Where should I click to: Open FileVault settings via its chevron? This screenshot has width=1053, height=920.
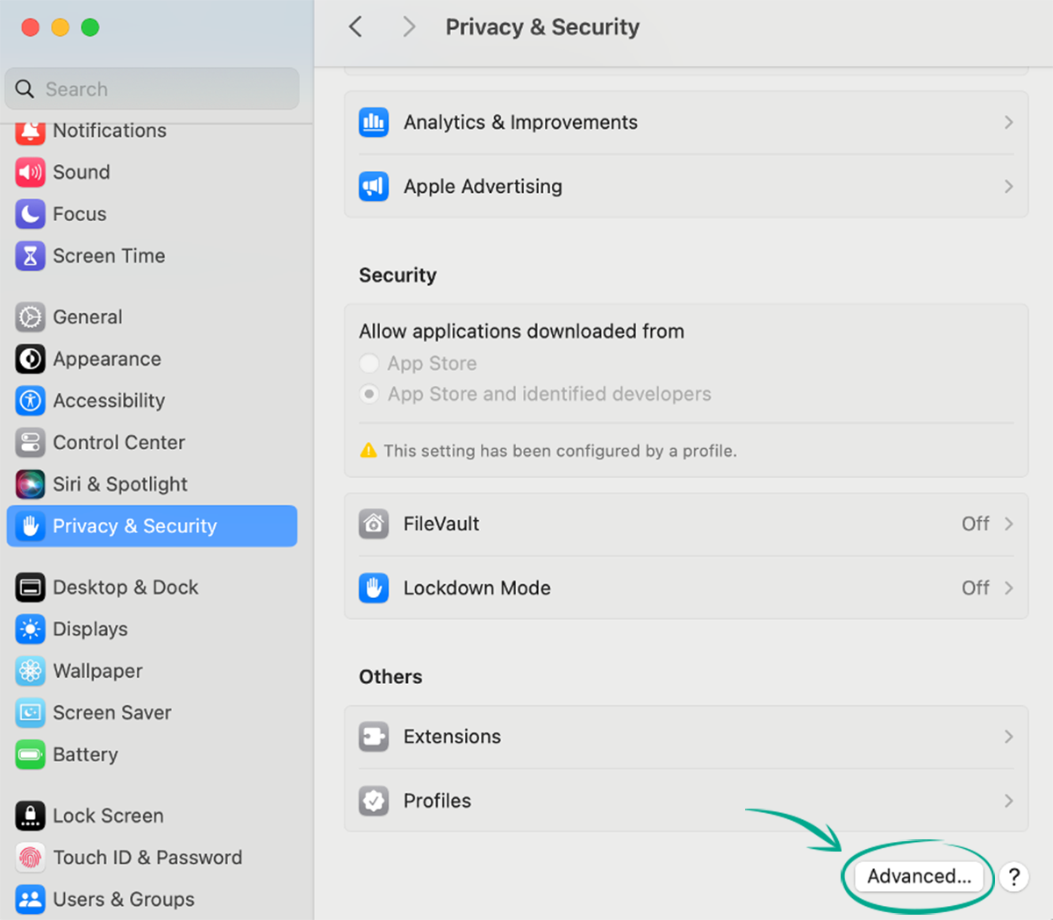[1008, 524]
